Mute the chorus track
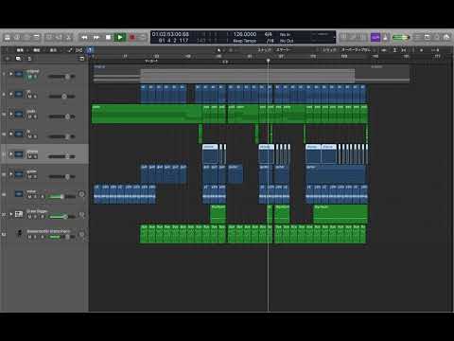This screenshot has height=341, width=454. coord(30,156)
